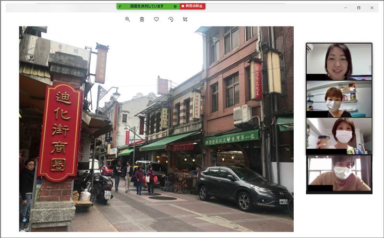Close the photo viewer window

coord(372,8)
